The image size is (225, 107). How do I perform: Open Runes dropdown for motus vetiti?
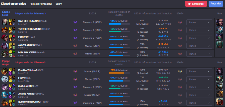(x=199, y=87)
